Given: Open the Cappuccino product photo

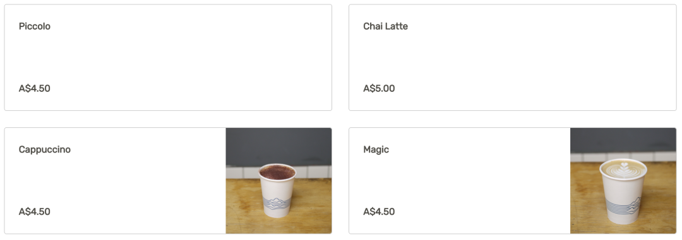Looking at the screenshot, I should 278,181.
